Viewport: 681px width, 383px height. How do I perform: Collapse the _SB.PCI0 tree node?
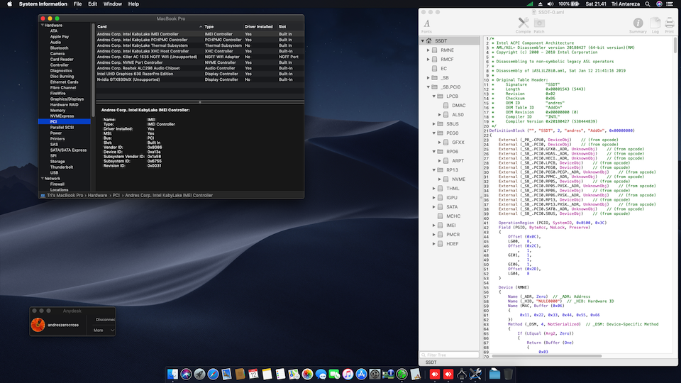(428, 87)
